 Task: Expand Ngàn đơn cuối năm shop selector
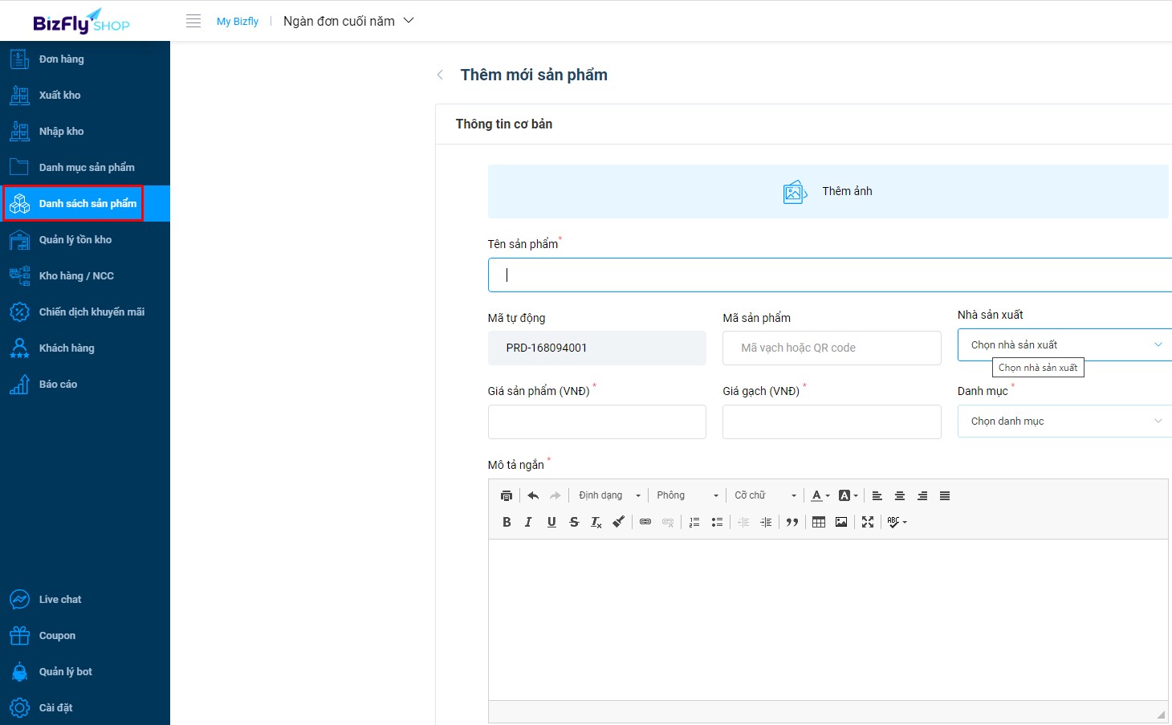[x=348, y=21]
